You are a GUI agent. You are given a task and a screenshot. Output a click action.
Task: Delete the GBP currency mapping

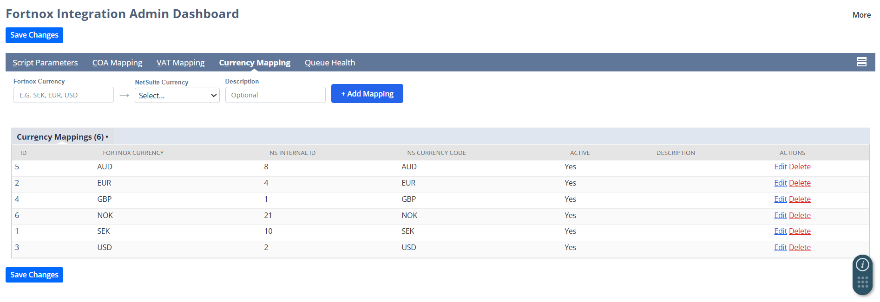[x=800, y=199]
